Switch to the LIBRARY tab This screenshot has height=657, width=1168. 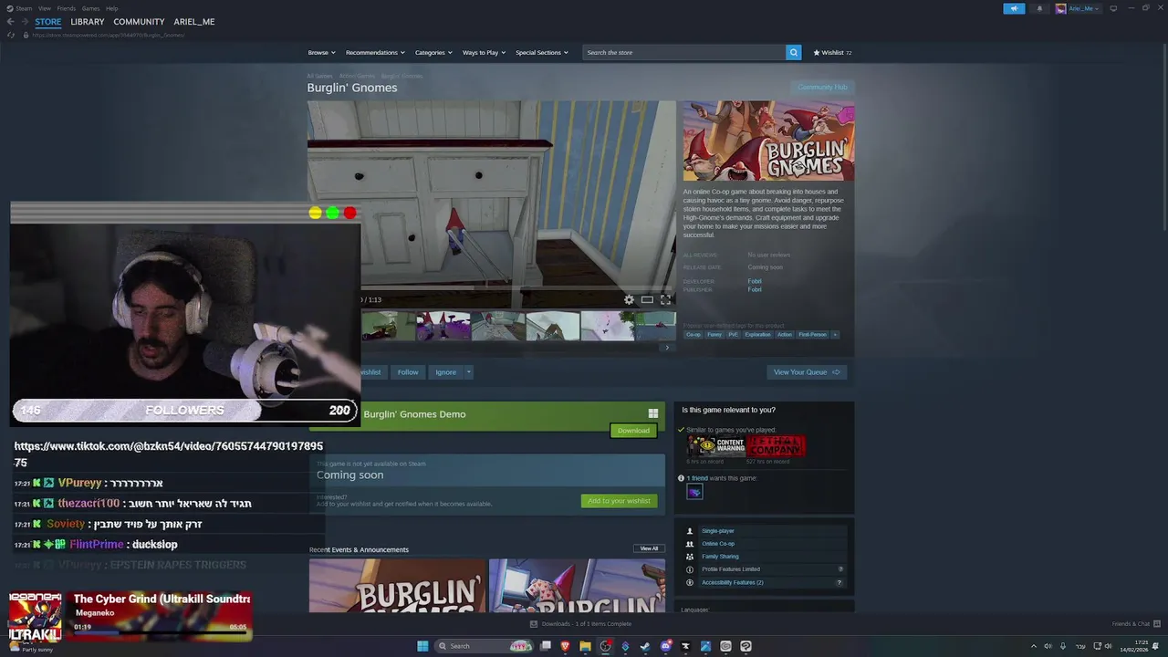[88, 22]
